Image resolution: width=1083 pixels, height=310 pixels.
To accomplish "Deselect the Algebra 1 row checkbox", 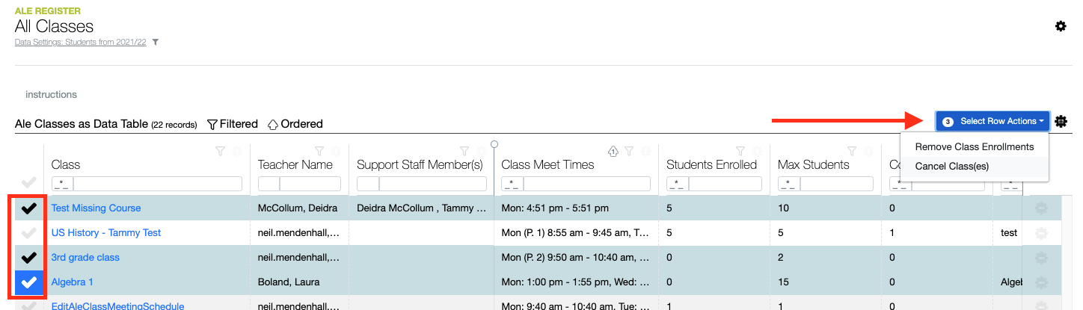I will click(x=28, y=282).
